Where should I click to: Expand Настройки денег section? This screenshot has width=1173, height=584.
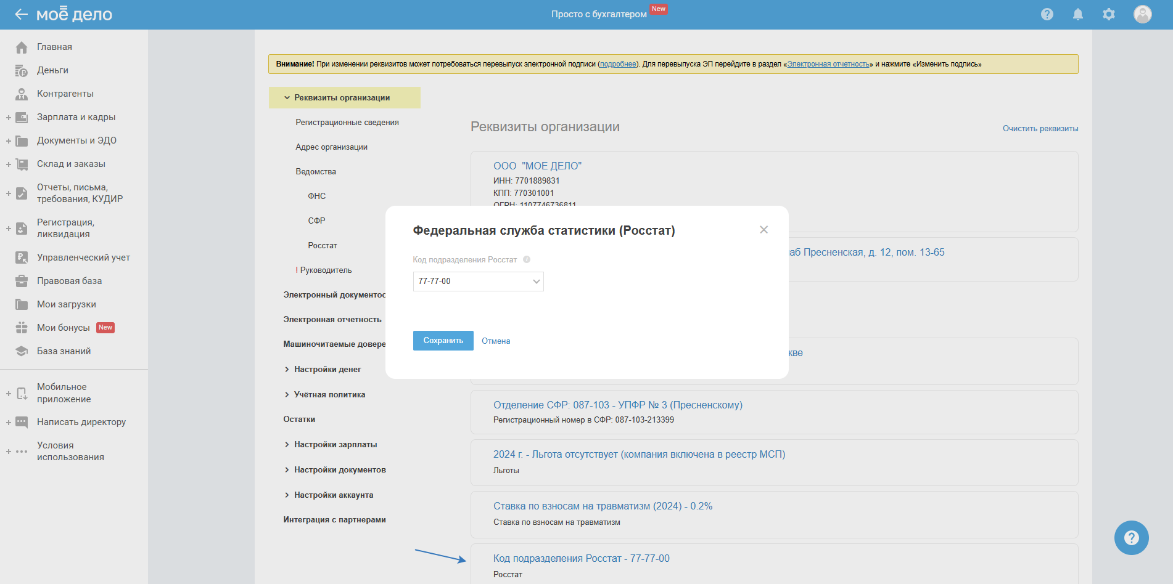pyautogui.click(x=287, y=370)
